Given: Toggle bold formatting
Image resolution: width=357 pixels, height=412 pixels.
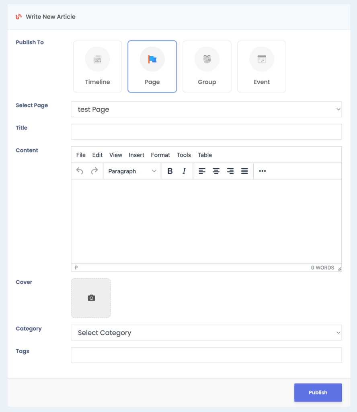Looking at the screenshot, I should pyautogui.click(x=170, y=171).
